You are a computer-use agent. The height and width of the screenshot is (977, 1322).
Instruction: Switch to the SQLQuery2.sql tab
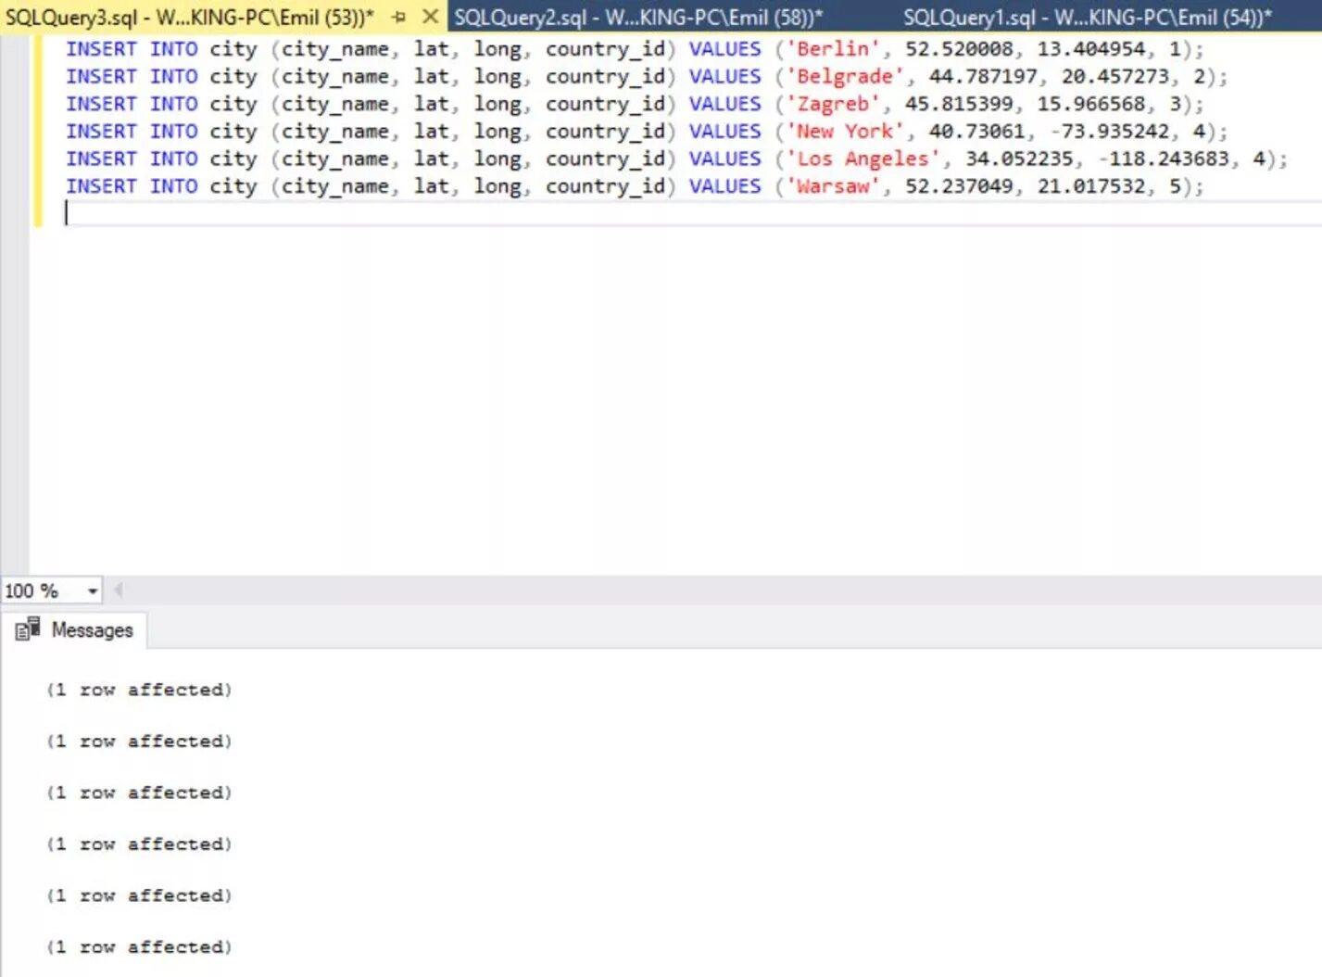(638, 17)
